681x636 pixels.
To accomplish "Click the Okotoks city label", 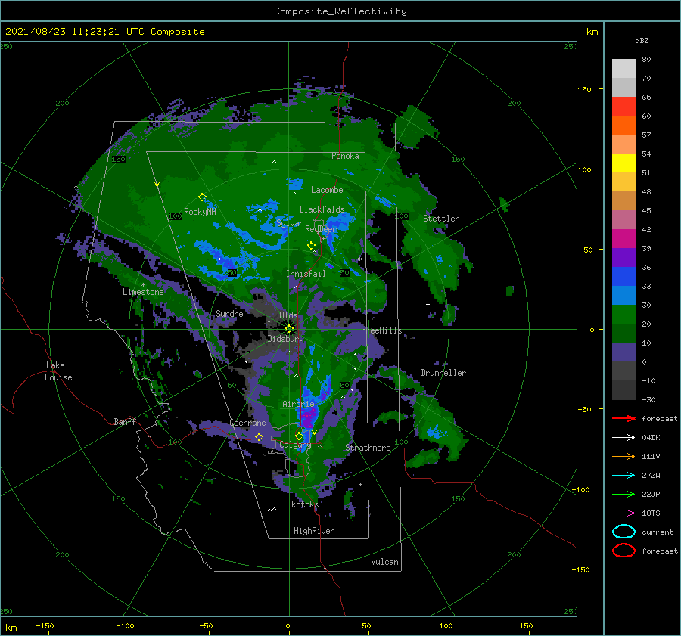I will coord(303,504).
